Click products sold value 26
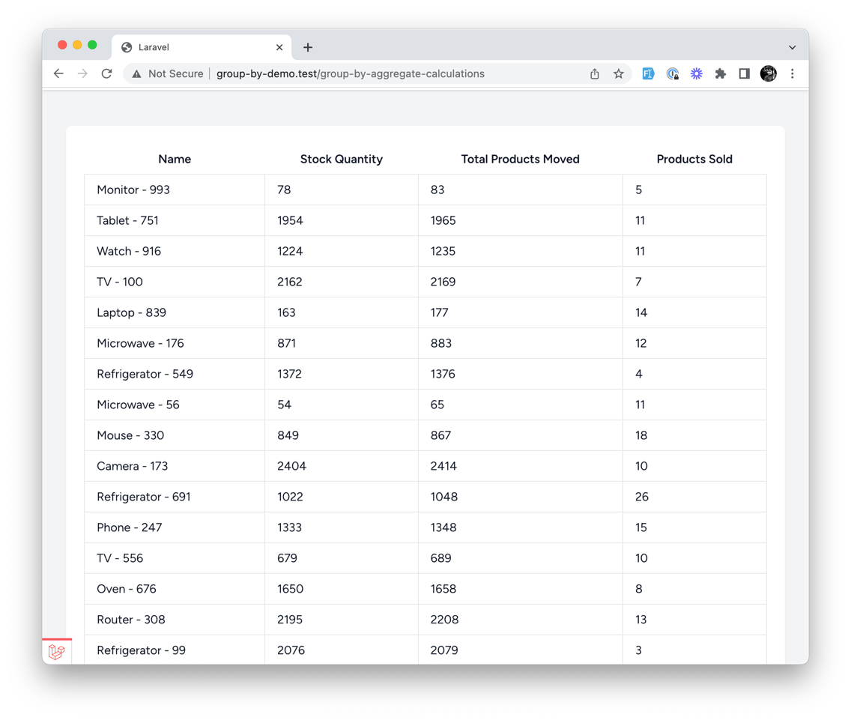 click(x=642, y=497)
